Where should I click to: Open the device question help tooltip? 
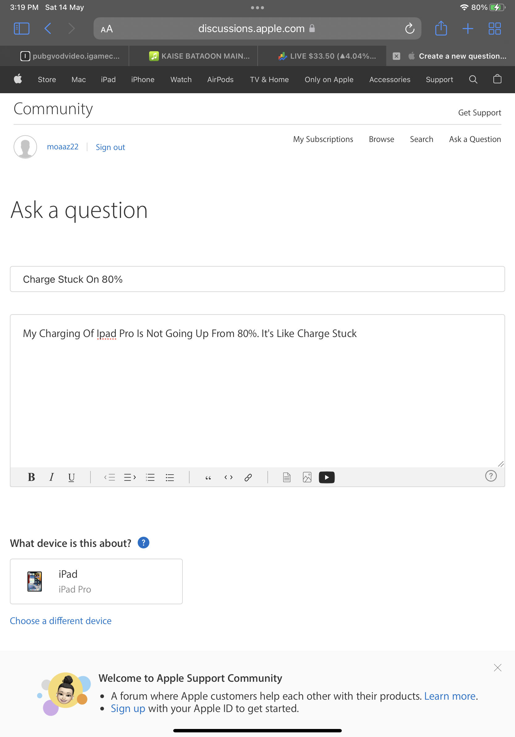144,543
